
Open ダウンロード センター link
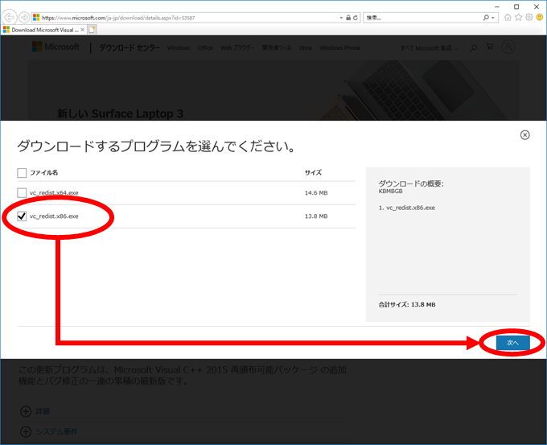coord(130,47)
